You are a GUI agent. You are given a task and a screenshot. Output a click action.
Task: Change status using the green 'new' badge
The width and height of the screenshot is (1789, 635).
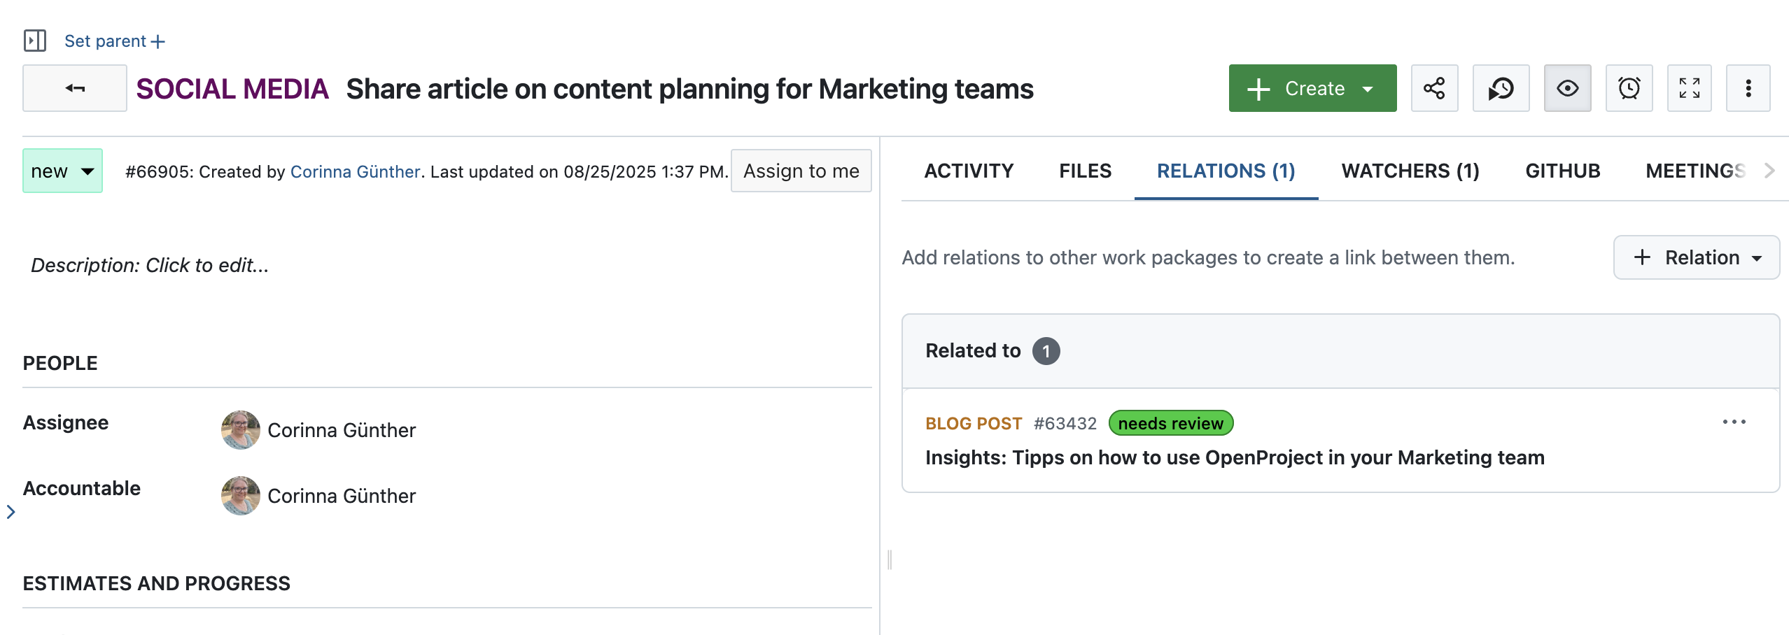point(62,170)
